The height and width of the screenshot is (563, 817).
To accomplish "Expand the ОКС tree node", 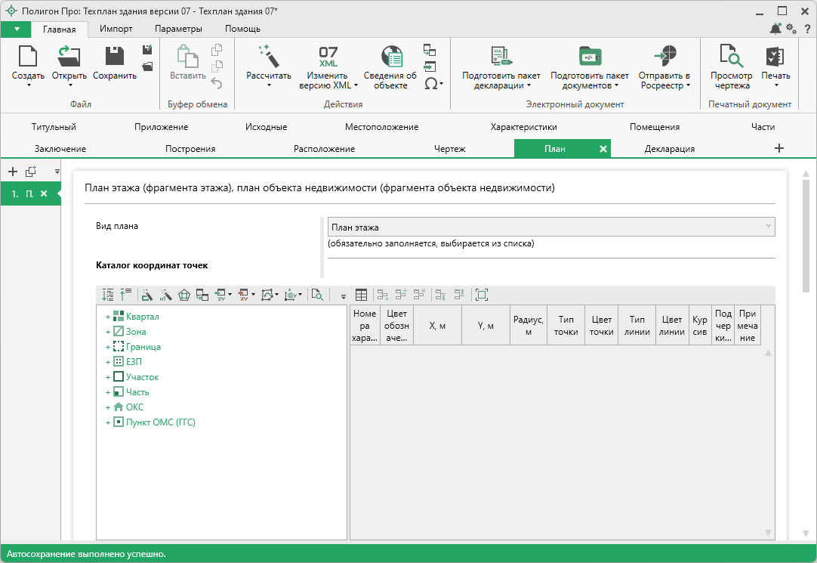I will coord(108,407).
